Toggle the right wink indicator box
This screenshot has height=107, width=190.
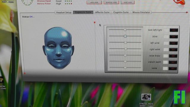coord(166,49)
